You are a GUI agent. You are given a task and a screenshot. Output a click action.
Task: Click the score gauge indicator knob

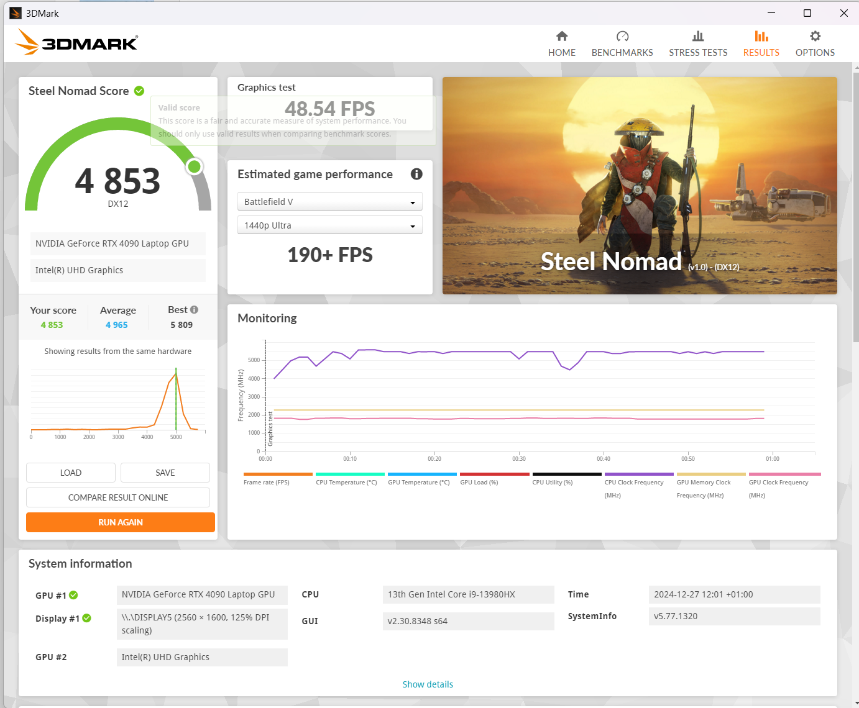click(x=195, y=166)
